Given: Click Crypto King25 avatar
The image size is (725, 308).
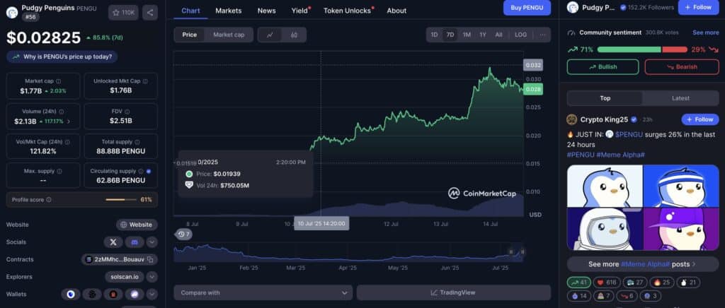Looking at the screenshot, I should [572, 119].
